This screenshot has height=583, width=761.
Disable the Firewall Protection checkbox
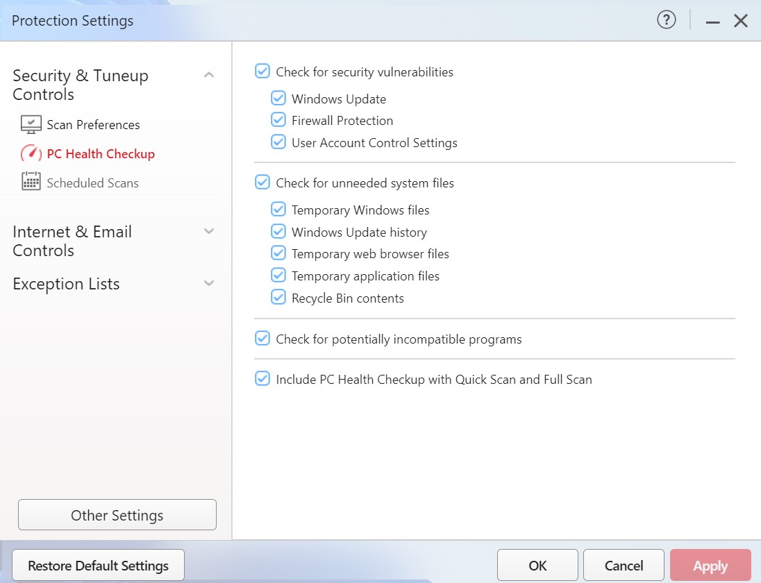[x=278, y=120]
